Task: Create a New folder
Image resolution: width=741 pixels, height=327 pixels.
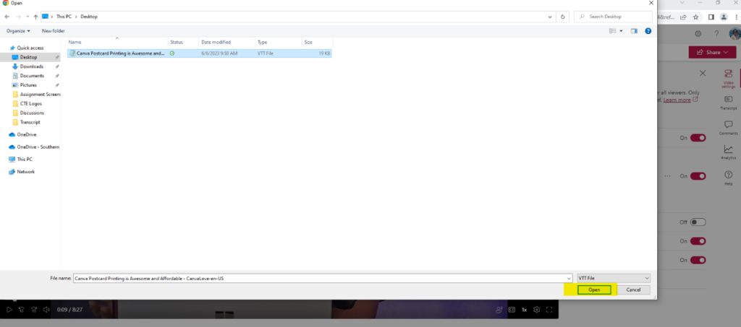Action: coord(54,31)
